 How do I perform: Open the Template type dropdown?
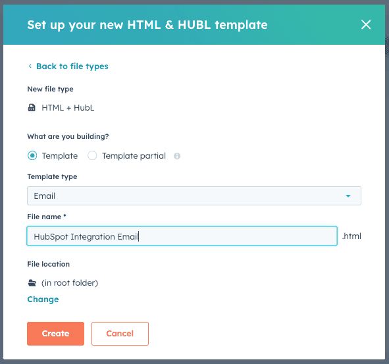point(194,195)
